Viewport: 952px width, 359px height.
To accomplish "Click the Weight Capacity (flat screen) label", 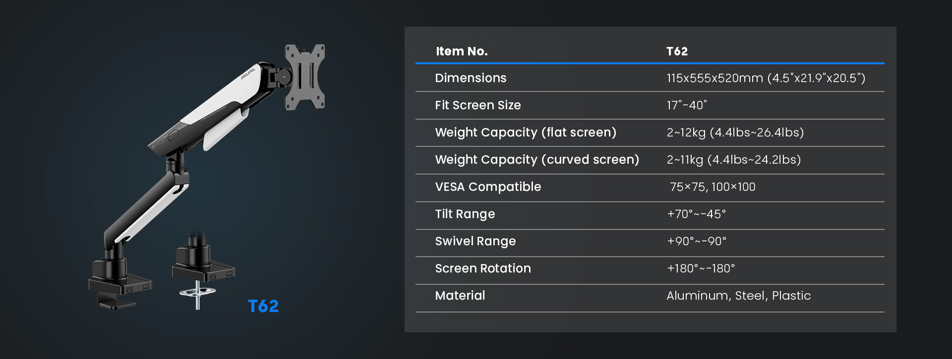I will [x=525, y=133].
